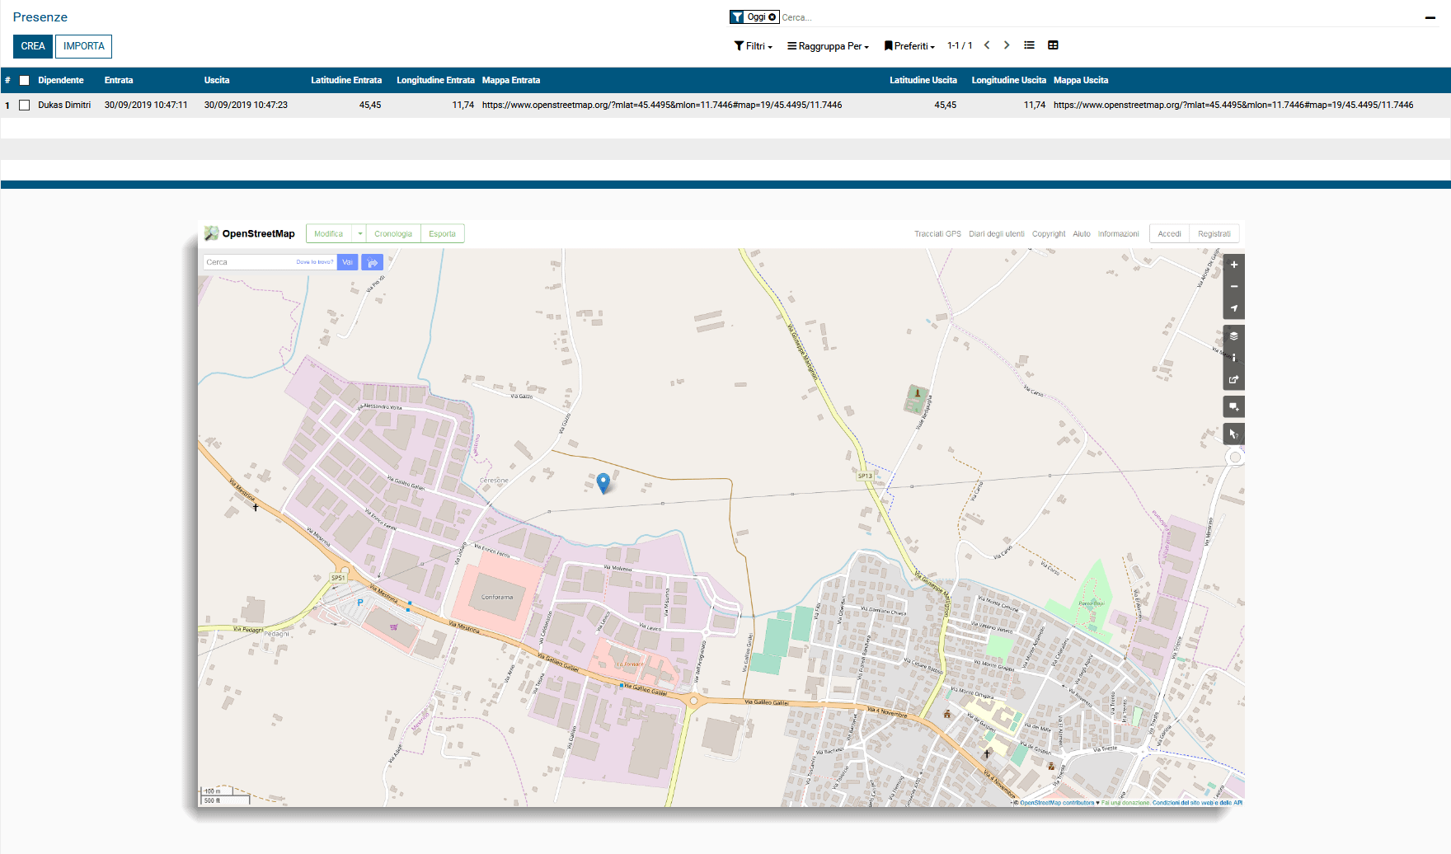Viewport: 1451px width, 854px height.
Task: Open the Raggruppa Per dropdown
Action: coord(828,46)
